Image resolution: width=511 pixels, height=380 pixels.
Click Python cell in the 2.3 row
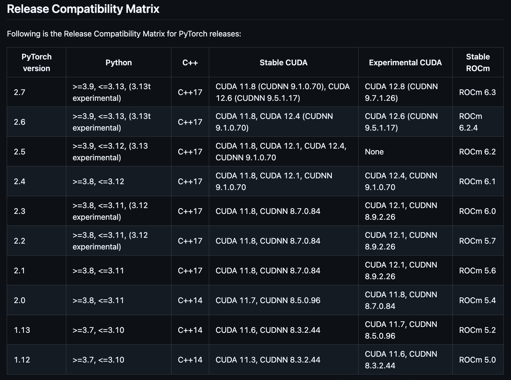(x=119, y=211)
